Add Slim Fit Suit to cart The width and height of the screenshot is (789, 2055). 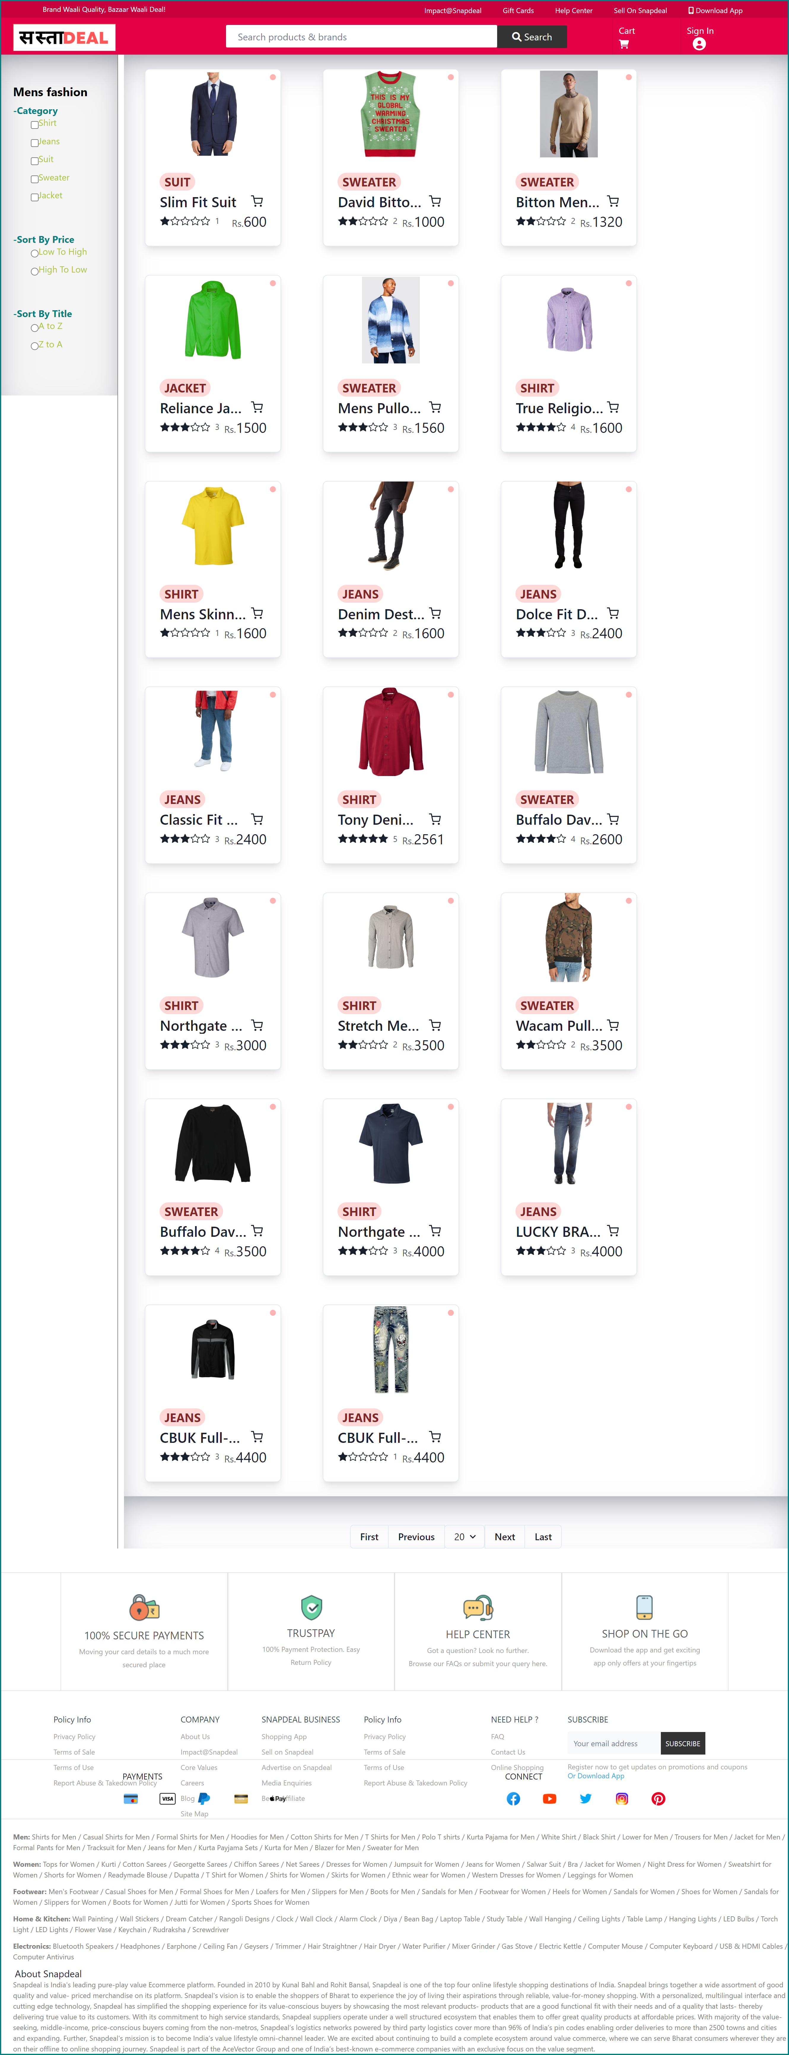(257, 202)
